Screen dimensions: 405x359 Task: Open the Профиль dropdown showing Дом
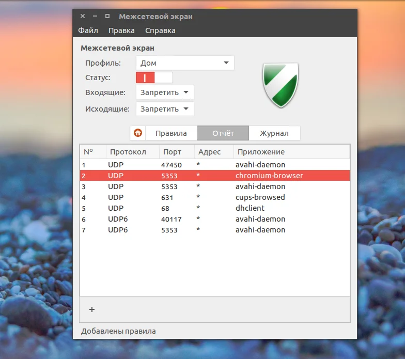point(185,63)
